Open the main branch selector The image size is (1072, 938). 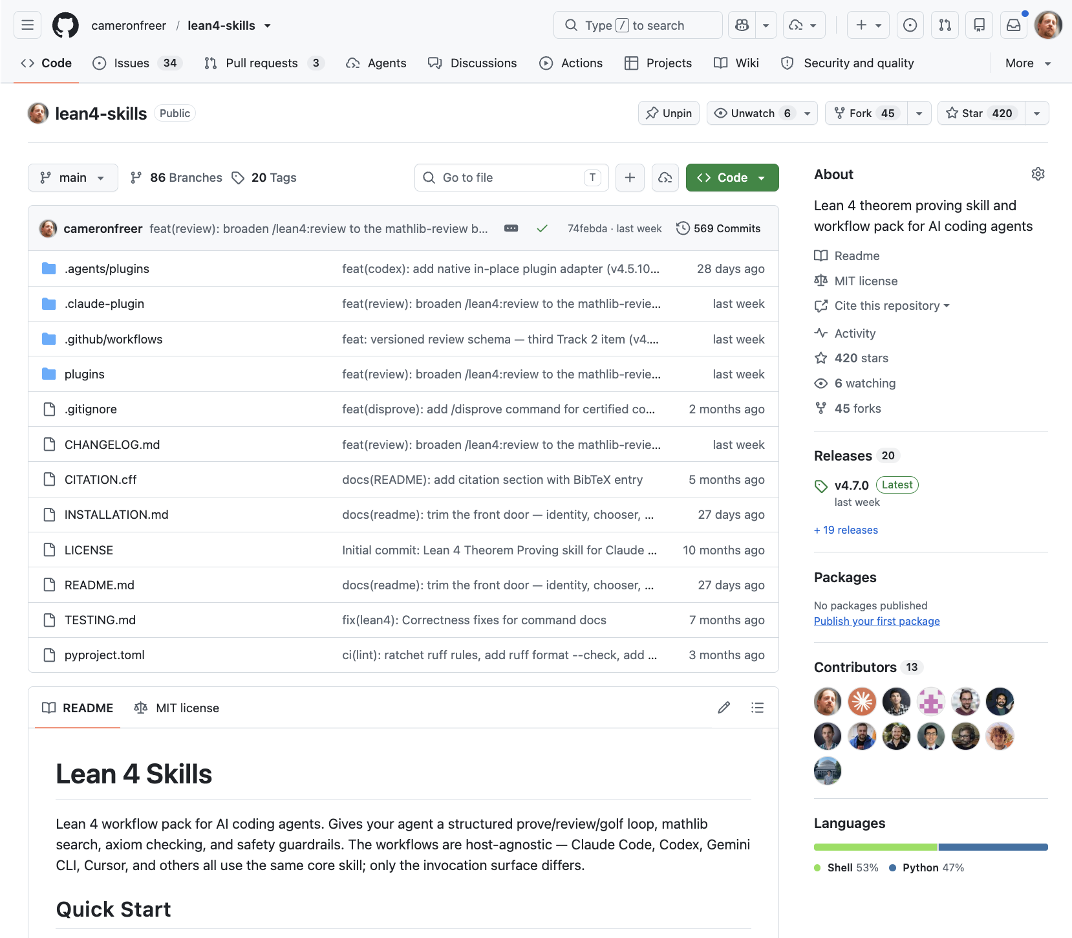[x=73, y=177]
